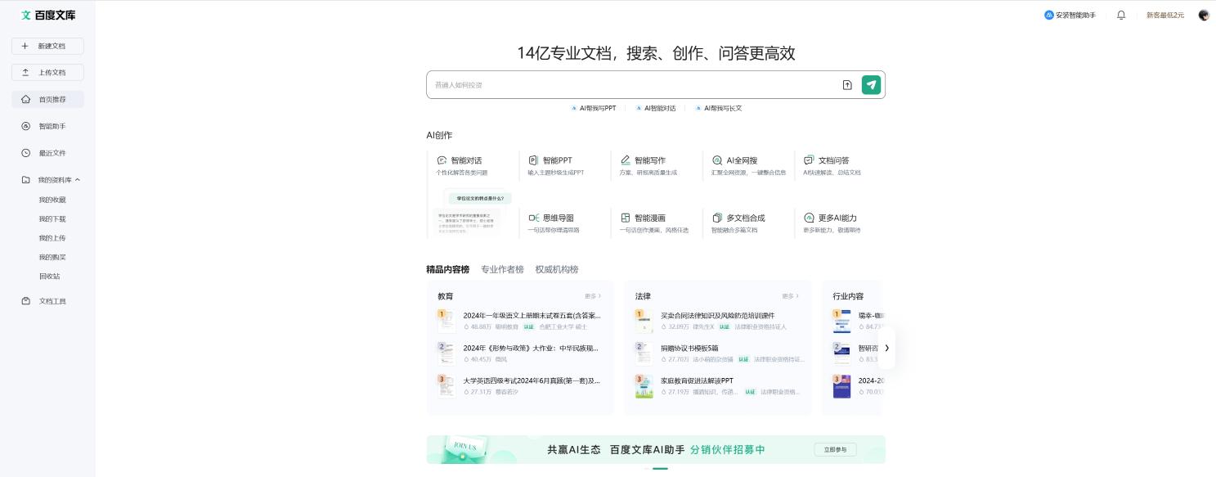Select the AI帮我写长文 shortcut
Image resolution: width=1216 pixels, height=477 pixels.
coord(719,108)
